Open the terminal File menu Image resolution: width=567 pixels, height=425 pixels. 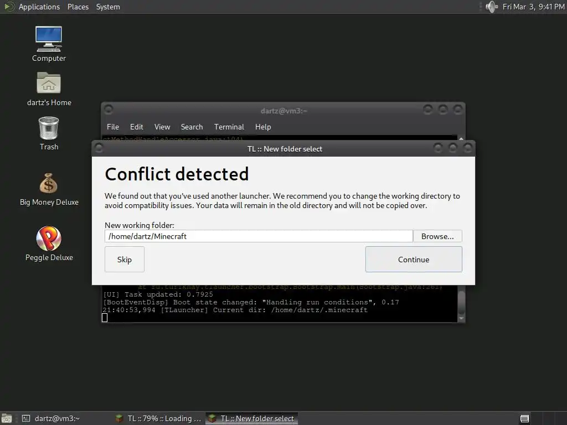pyautogui.click(x=113, y=127)
